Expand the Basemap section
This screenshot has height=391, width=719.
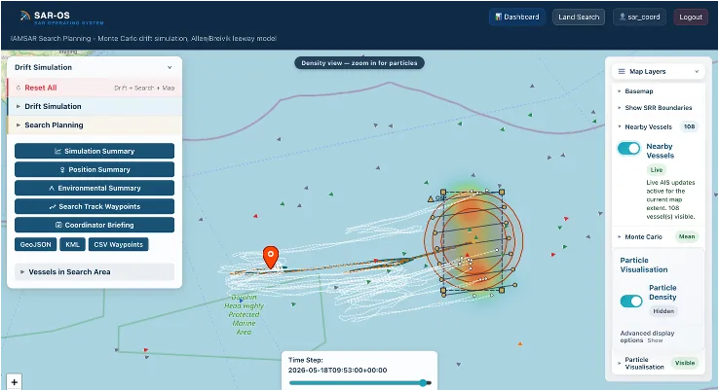[659, 91]
